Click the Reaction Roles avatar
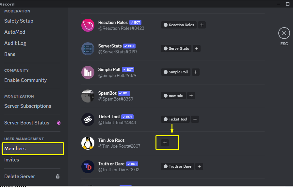Viewport: 293px width, 187px height. pyautogui.click(x=88, y=25)
